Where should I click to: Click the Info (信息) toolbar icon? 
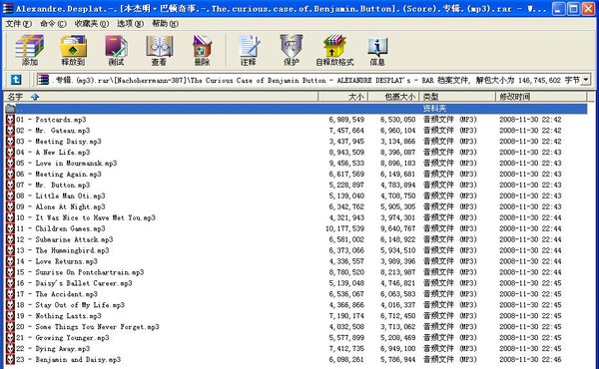(x=377, y=50)
